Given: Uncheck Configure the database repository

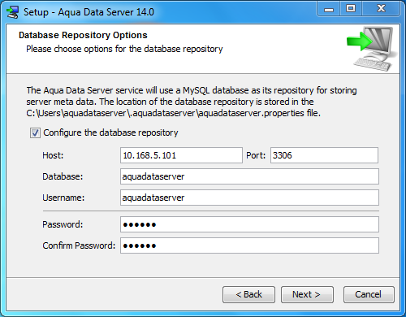Looking at the screenshot, I should (35, 133).
